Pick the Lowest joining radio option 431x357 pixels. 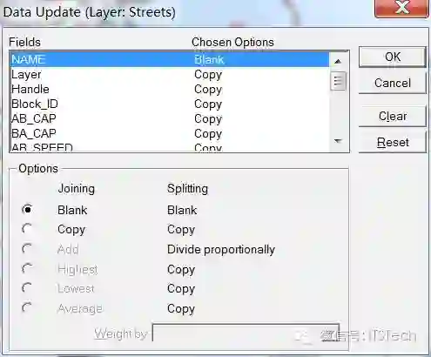point(28,288)
